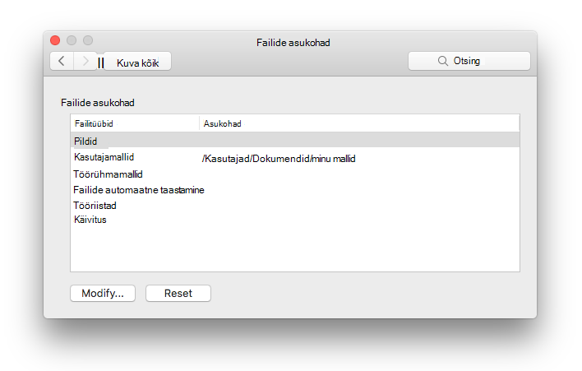Select Failide automaatne taastamine row
582x371 pixels.
pyautogui.click(x=295, y=190)
